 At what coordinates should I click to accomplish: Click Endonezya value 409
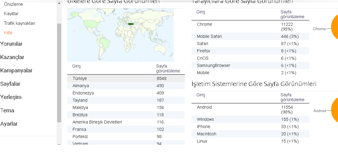[160, 93]
